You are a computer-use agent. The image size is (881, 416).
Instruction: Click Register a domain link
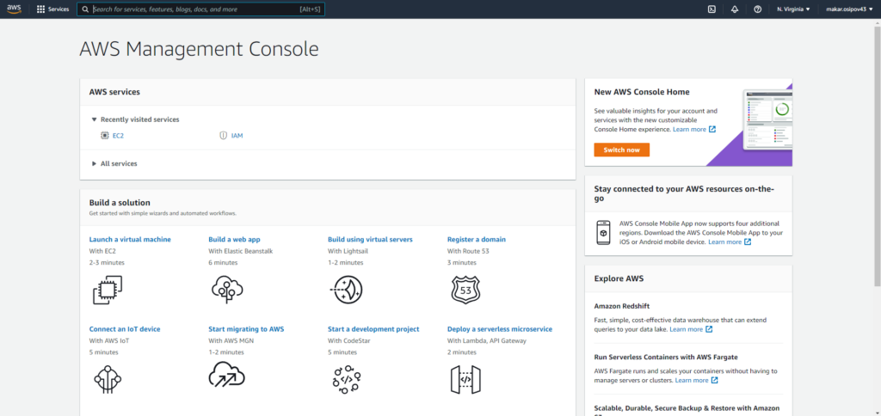coord(477,239)
